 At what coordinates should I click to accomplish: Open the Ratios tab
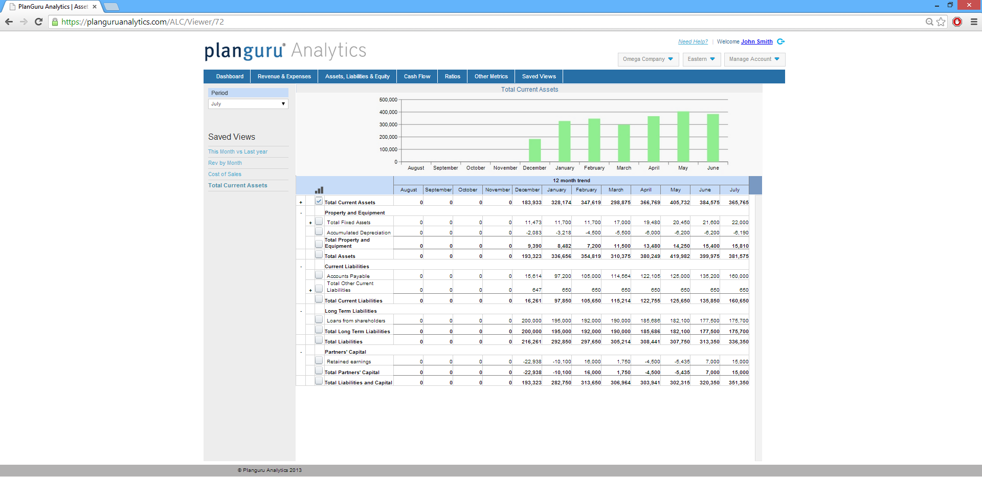453,77
